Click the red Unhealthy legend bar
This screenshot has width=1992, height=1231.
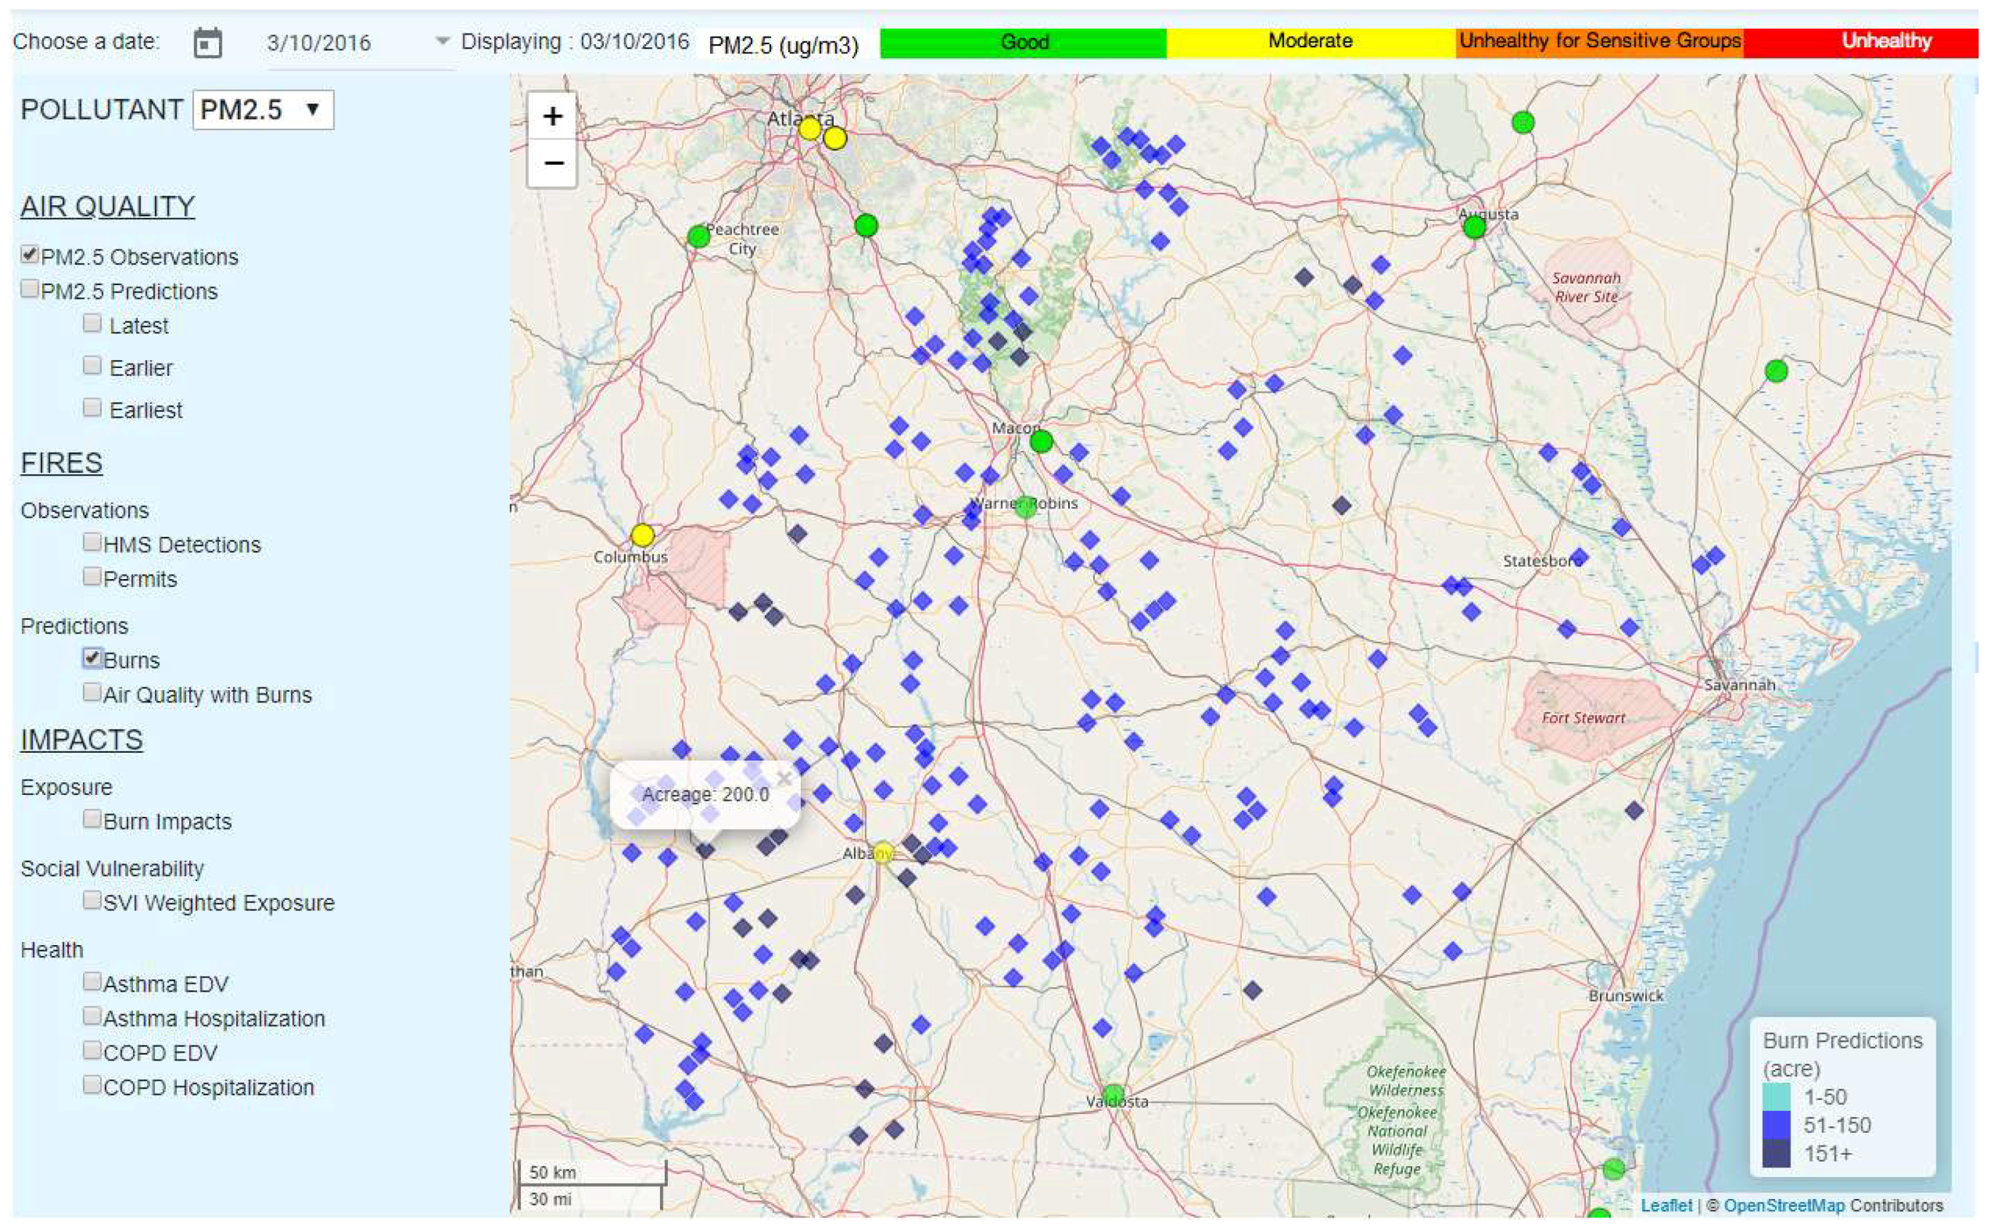pyautogui.click(x=1861, y=42)
